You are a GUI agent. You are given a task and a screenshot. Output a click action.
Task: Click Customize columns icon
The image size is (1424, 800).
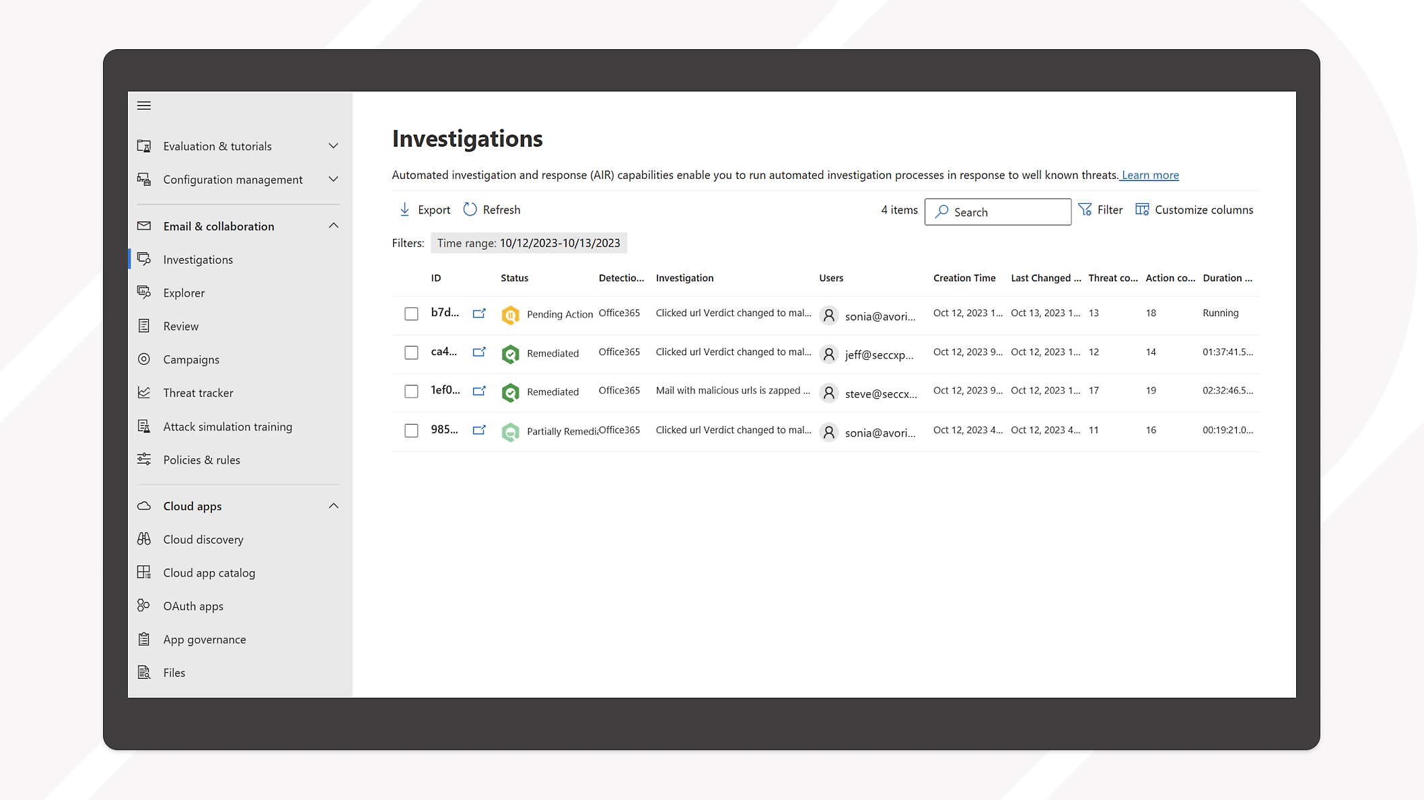tap(1142, 210)
